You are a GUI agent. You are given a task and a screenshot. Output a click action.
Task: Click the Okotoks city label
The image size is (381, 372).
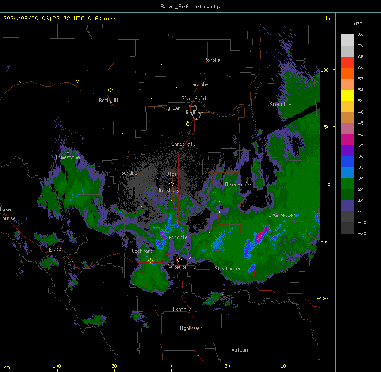point(182,309)
